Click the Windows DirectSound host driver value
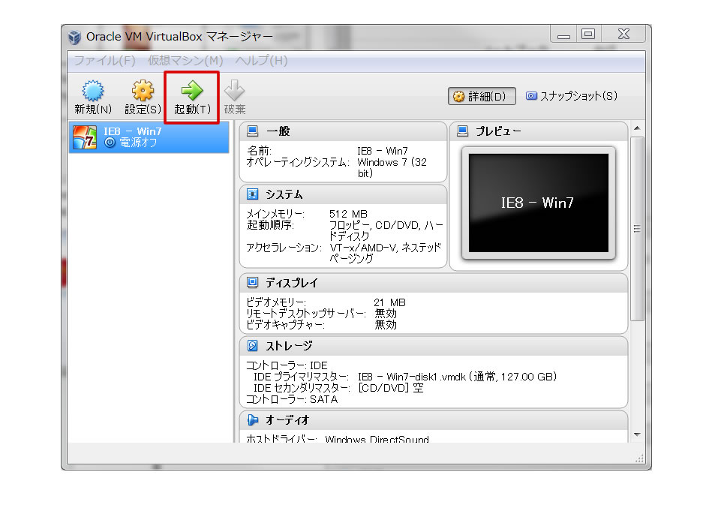This screenshot has width=712, height=523. (x=377, y=439)
